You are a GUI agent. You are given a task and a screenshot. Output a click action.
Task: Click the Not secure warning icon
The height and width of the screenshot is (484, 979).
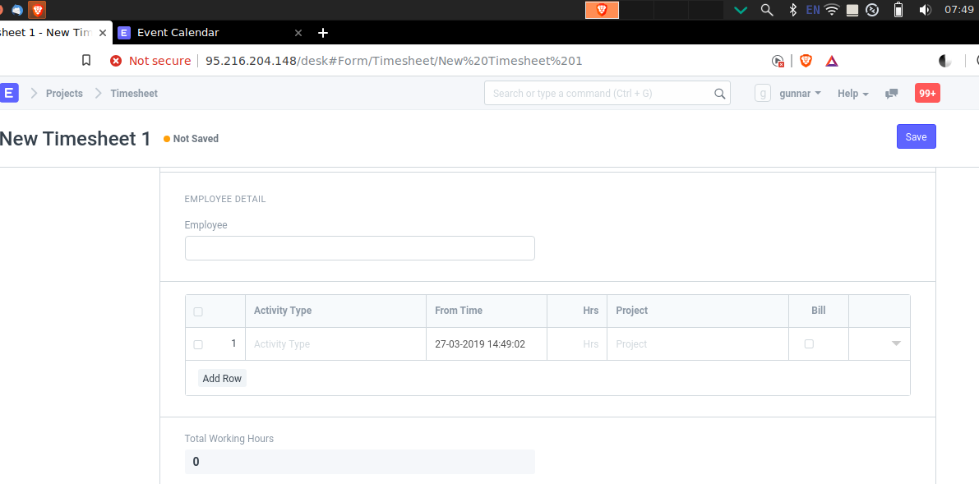pyautogui.click(x=116, y=61)
